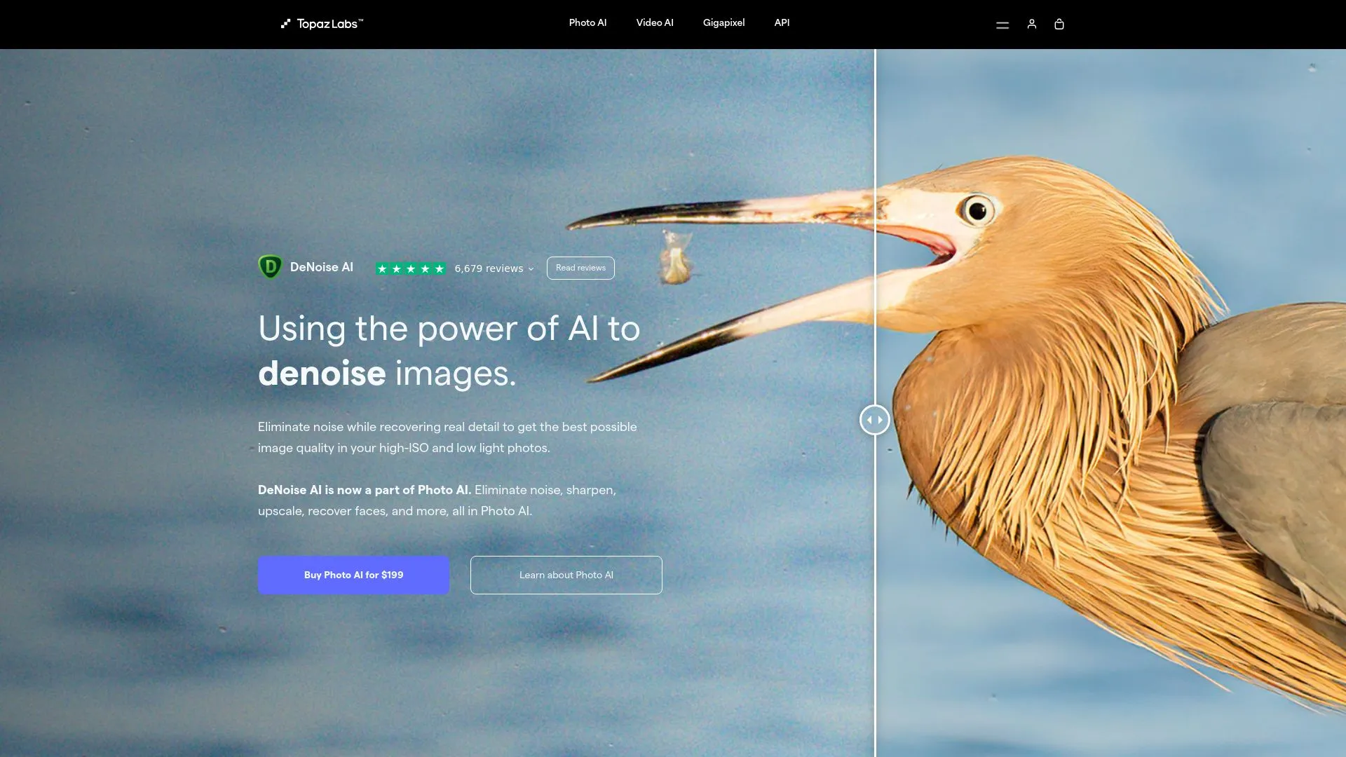The height and width of the screenshot is (757, 1346).
Task: Expand the 6,679 reviews chevron
Action: [531, 268]
